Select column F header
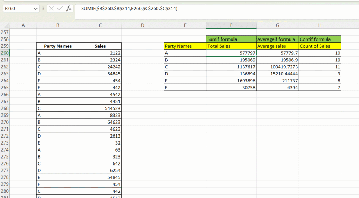The height and width of the screenshot is (198, 359). pos(231,25)
